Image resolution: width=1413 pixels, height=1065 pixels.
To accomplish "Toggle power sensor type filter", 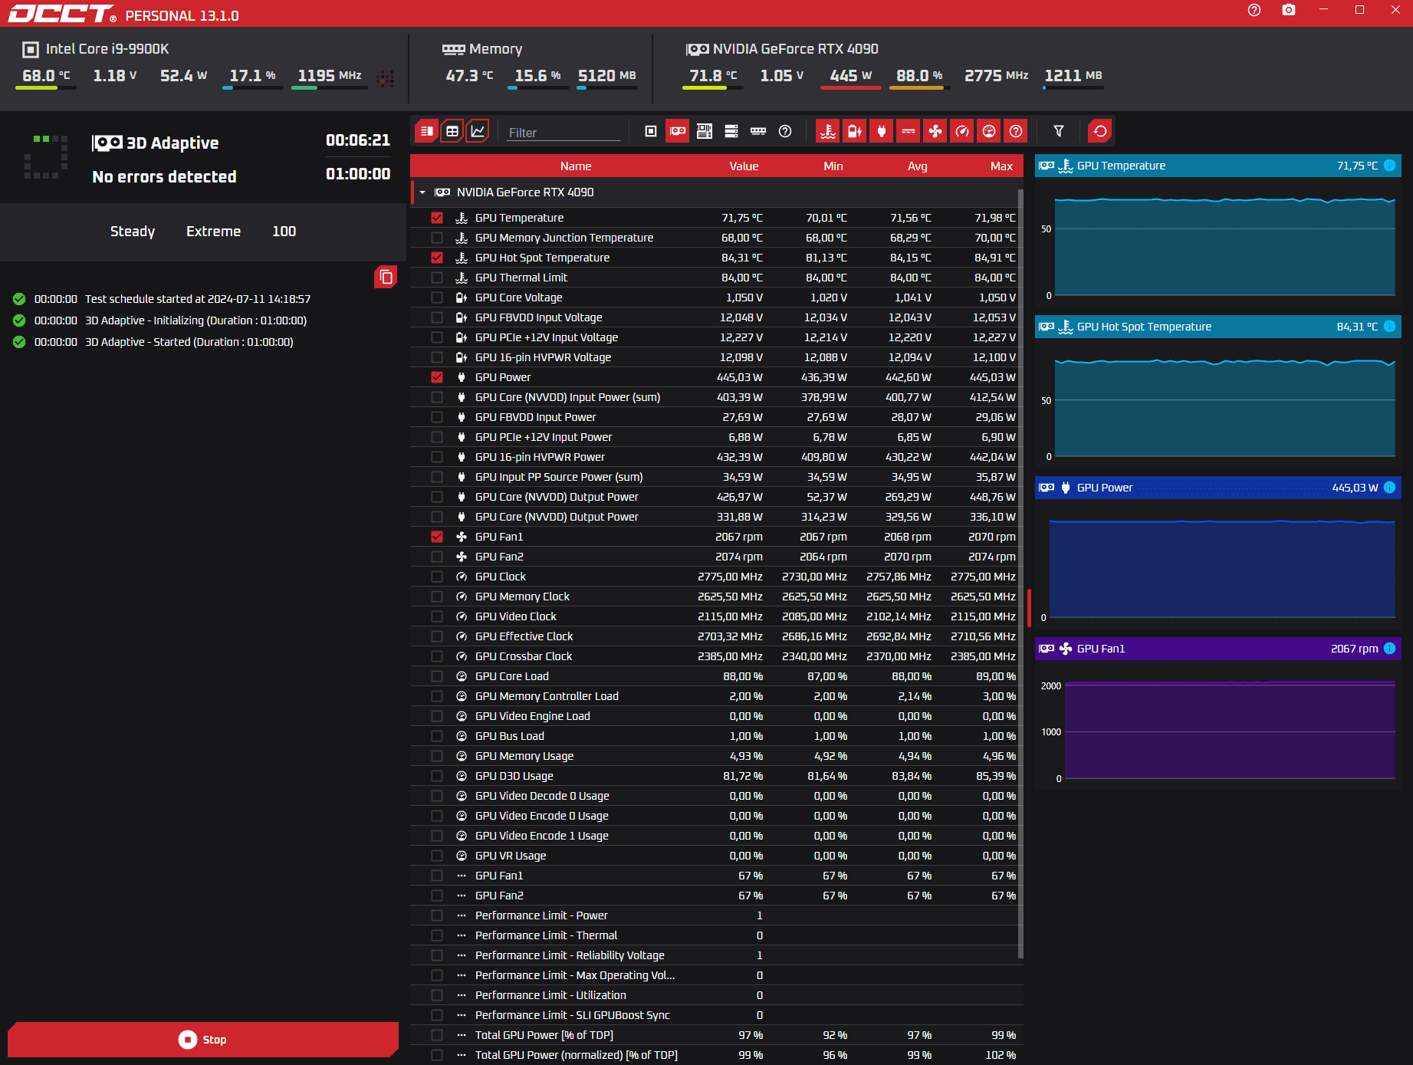I will click(882, 131).
